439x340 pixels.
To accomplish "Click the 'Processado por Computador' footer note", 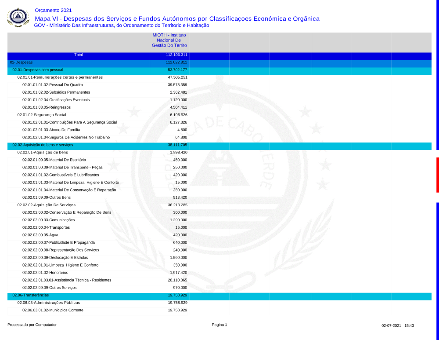I will (x=32, y=325).
